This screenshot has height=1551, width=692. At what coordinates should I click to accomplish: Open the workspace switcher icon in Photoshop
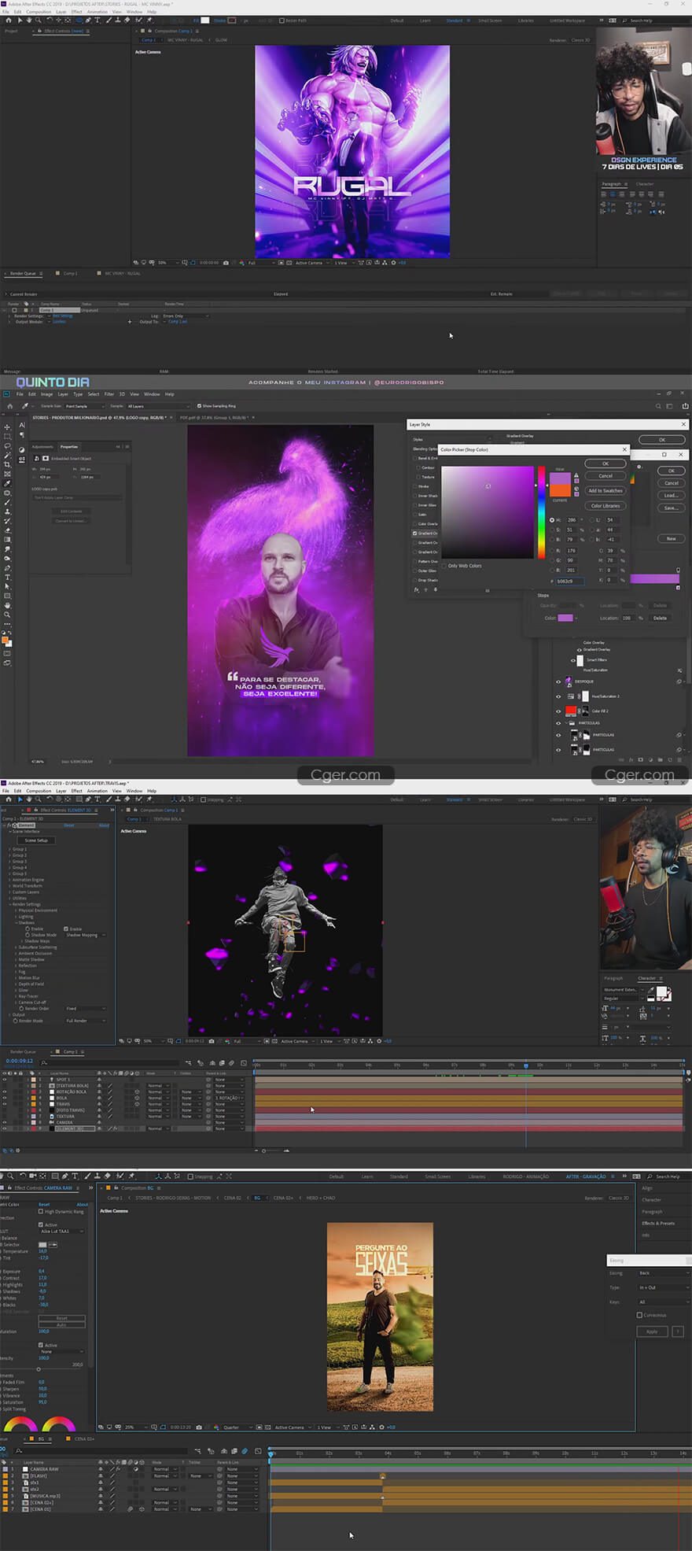pos(670,406)
